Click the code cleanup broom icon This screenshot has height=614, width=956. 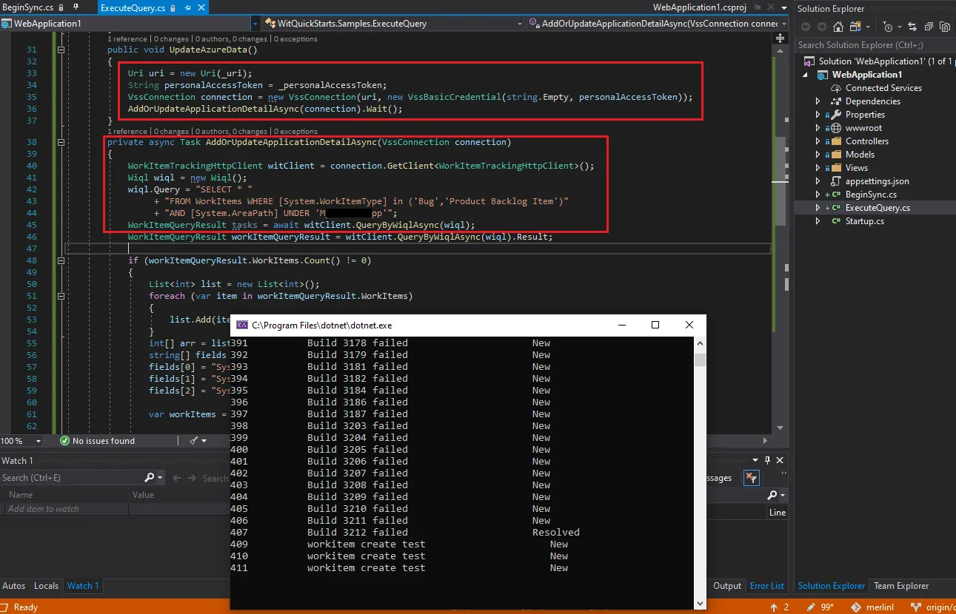click(x=195, y=441)
